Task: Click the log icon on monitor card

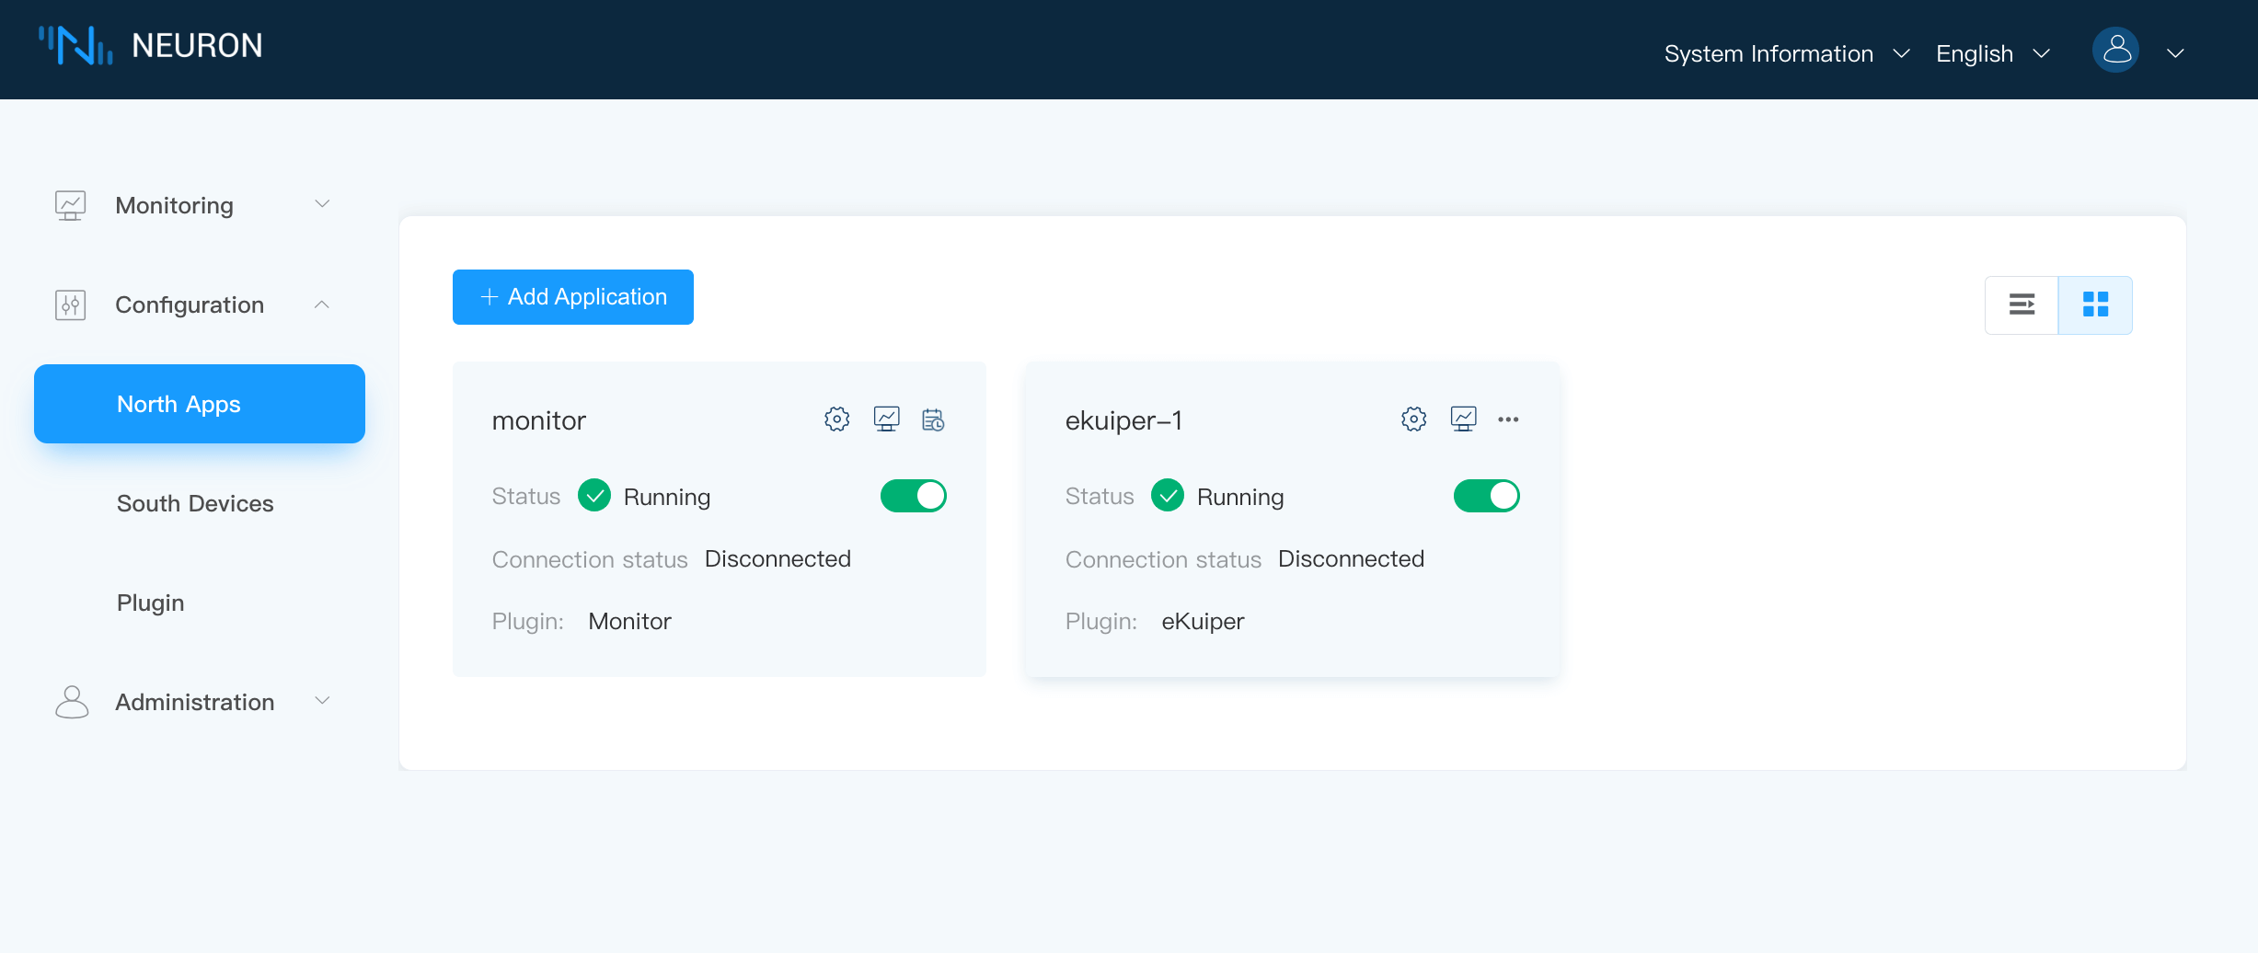Action: 933,419
